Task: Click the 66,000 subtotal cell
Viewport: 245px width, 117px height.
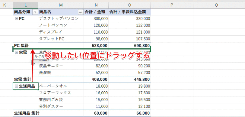Action: coord(129,113)
